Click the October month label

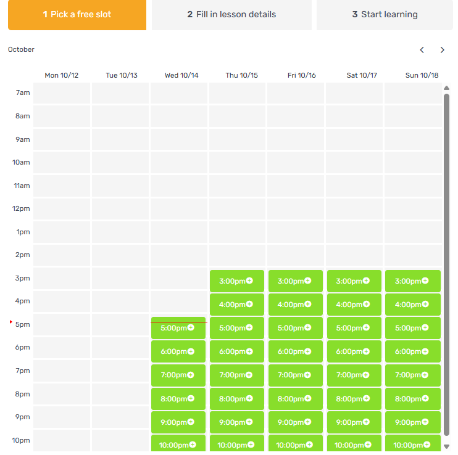click(x=21, y=49)
